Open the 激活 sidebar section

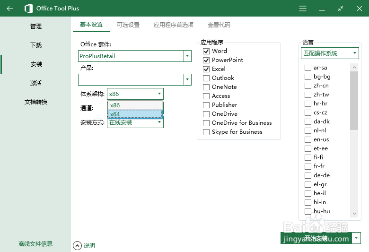[x=36, y=83]
